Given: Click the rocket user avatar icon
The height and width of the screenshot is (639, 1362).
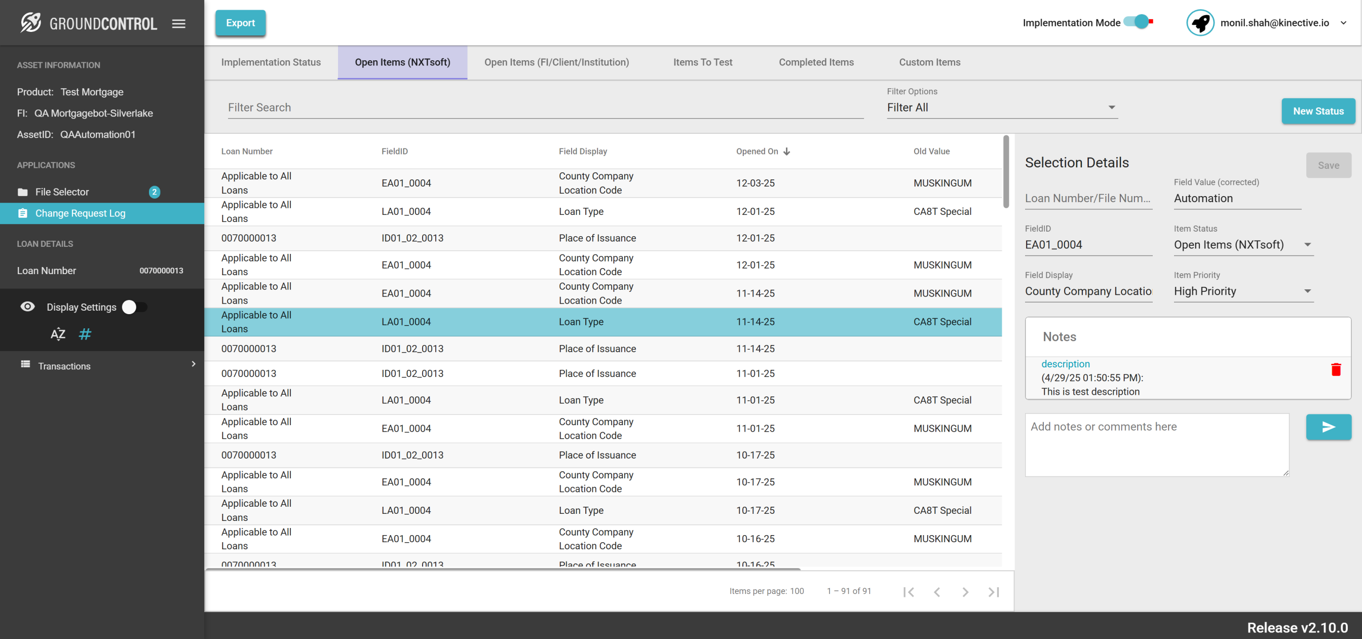Looking at the screenshot, I should click(1200, 23).
